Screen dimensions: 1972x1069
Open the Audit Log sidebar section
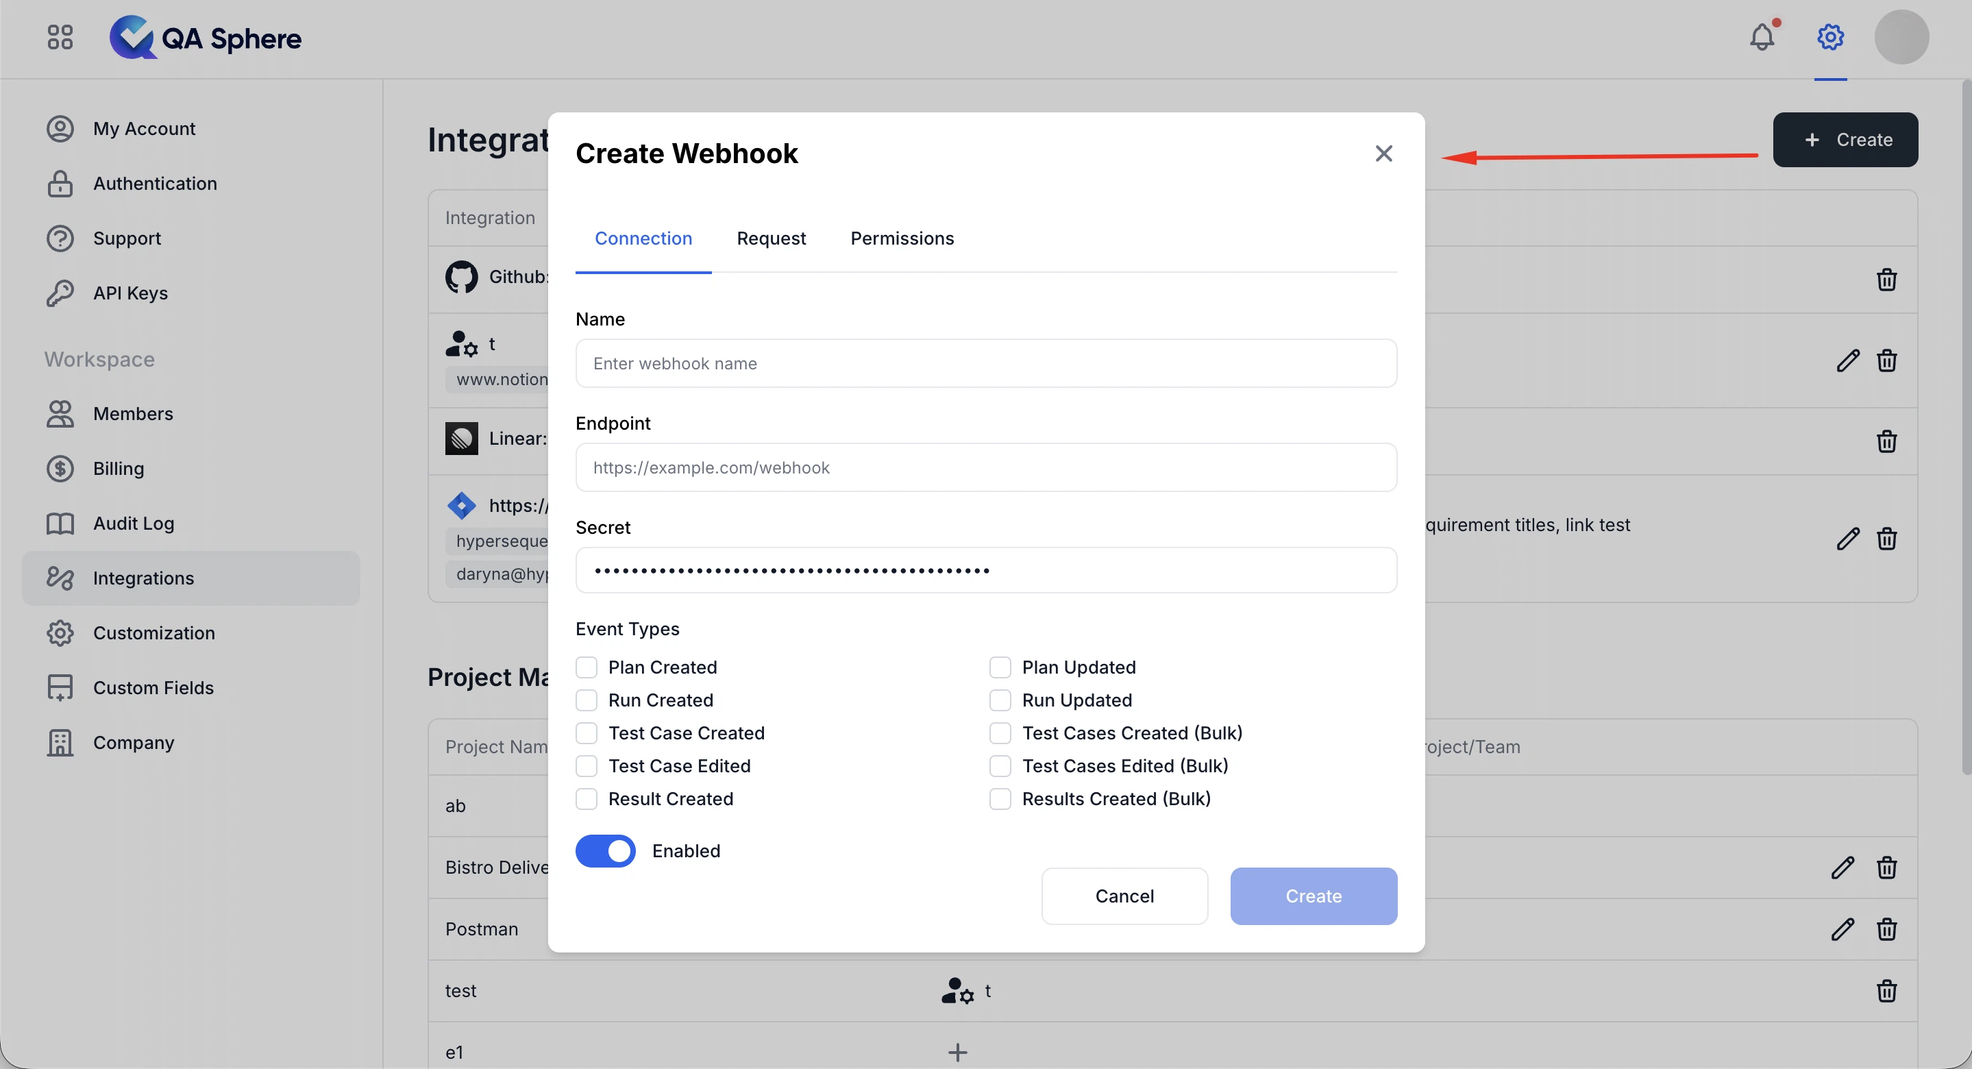pyautogui.click(x=134, y=523)
